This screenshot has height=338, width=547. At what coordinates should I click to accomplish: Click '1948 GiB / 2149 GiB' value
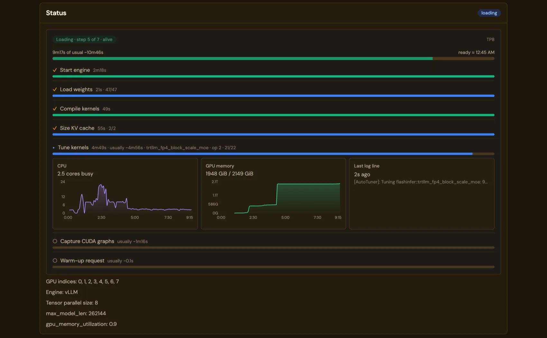point(229,174)
